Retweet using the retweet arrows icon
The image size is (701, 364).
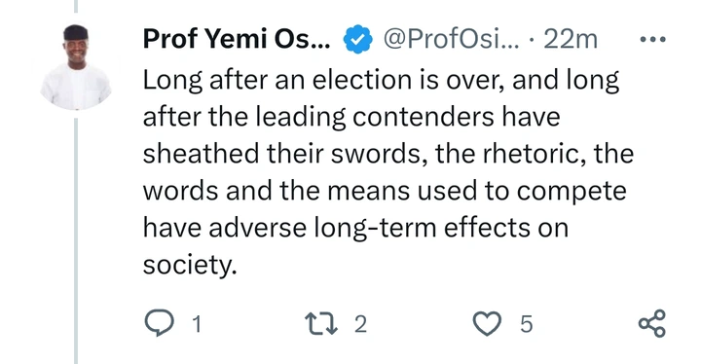point(320,323)
